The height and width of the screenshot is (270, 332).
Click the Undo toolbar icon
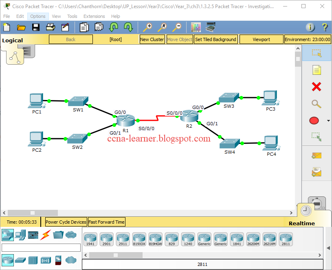114,27
